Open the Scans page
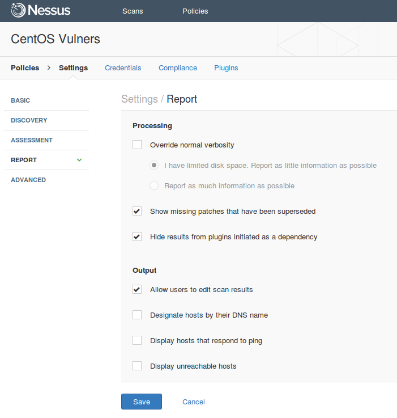 click(133, 11)
